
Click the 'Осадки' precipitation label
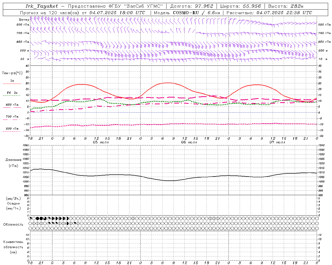13,203
